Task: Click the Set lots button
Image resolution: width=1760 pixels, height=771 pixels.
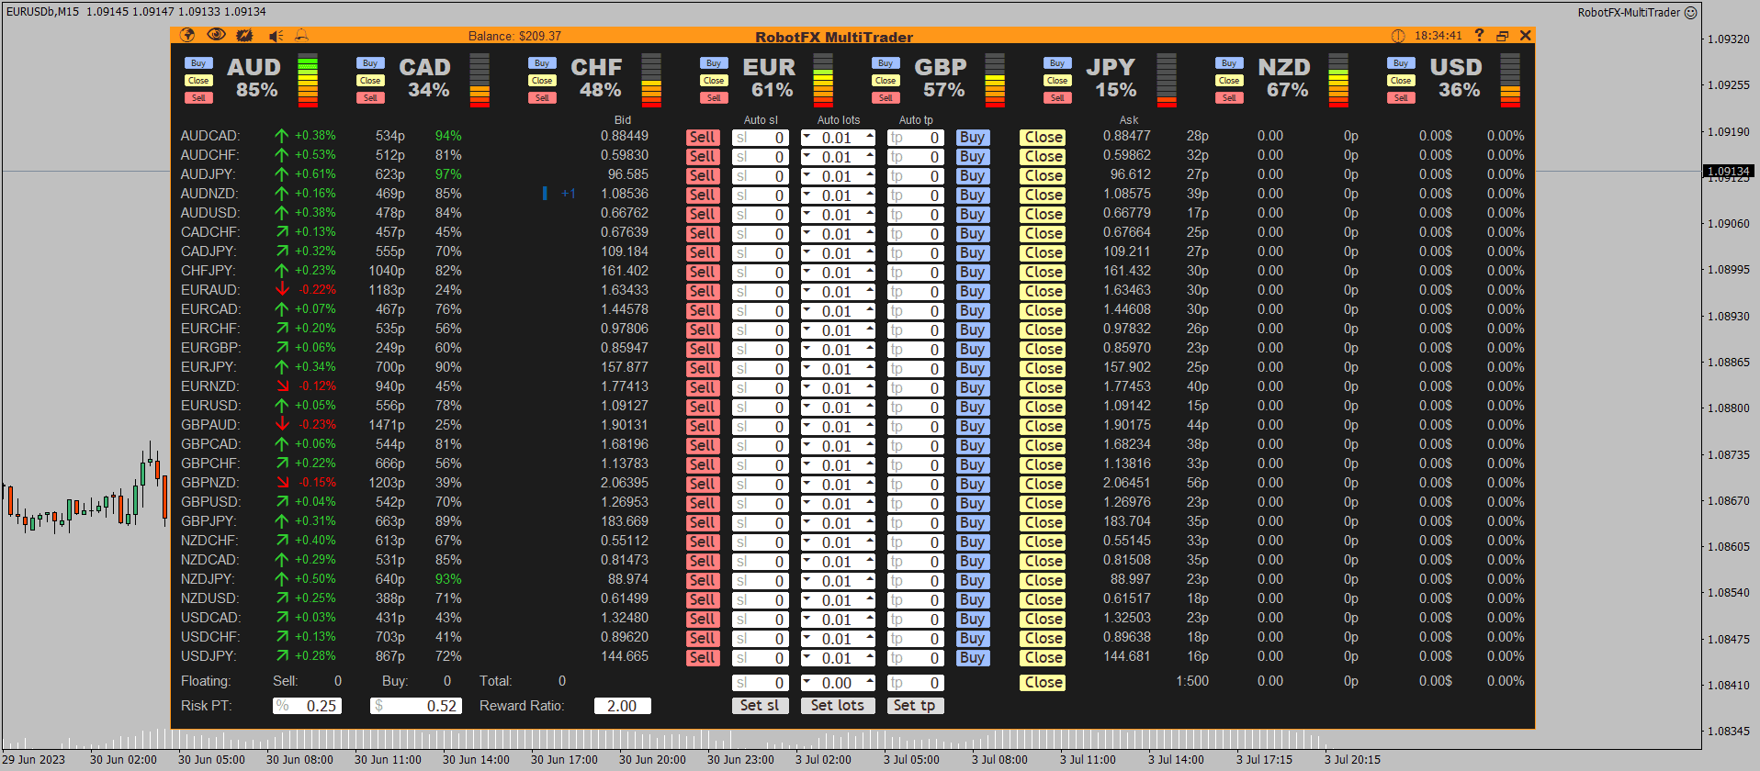Action: [x=838, y=706]
